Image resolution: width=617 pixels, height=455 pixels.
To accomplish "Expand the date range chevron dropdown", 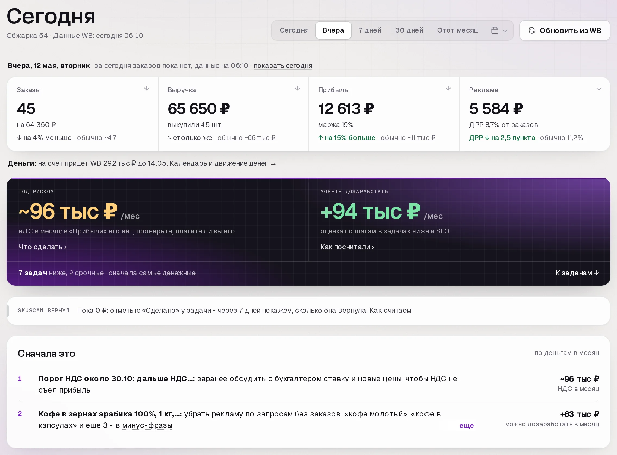I will [505, 31].
